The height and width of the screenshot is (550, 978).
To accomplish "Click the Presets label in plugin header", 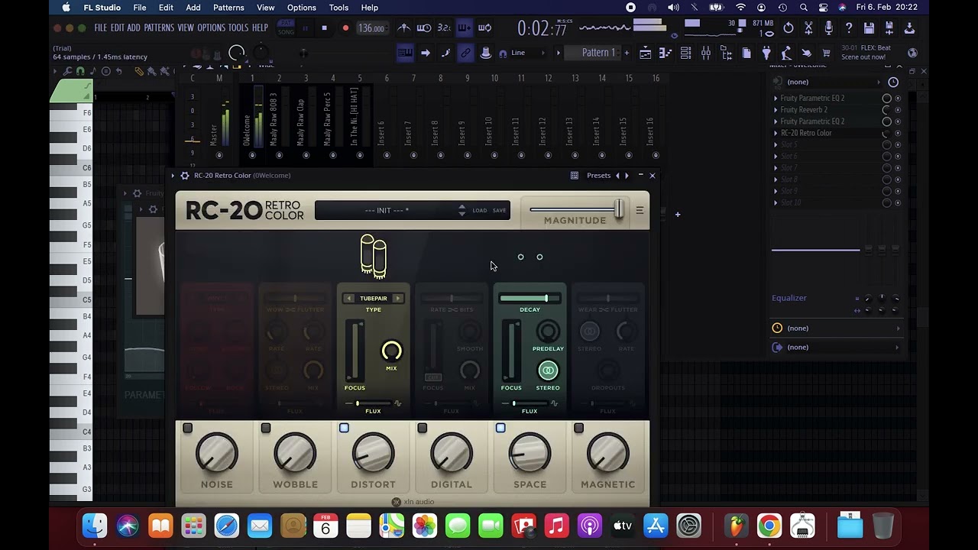I will pyautogui.click(x=598, y=176).
